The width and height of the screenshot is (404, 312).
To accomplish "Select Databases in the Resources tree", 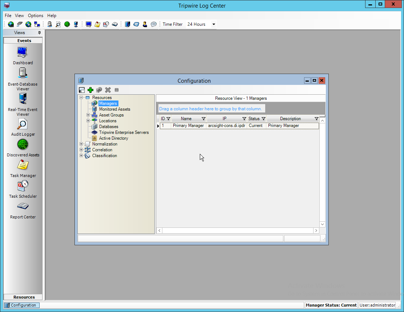I will click(109, 127).
